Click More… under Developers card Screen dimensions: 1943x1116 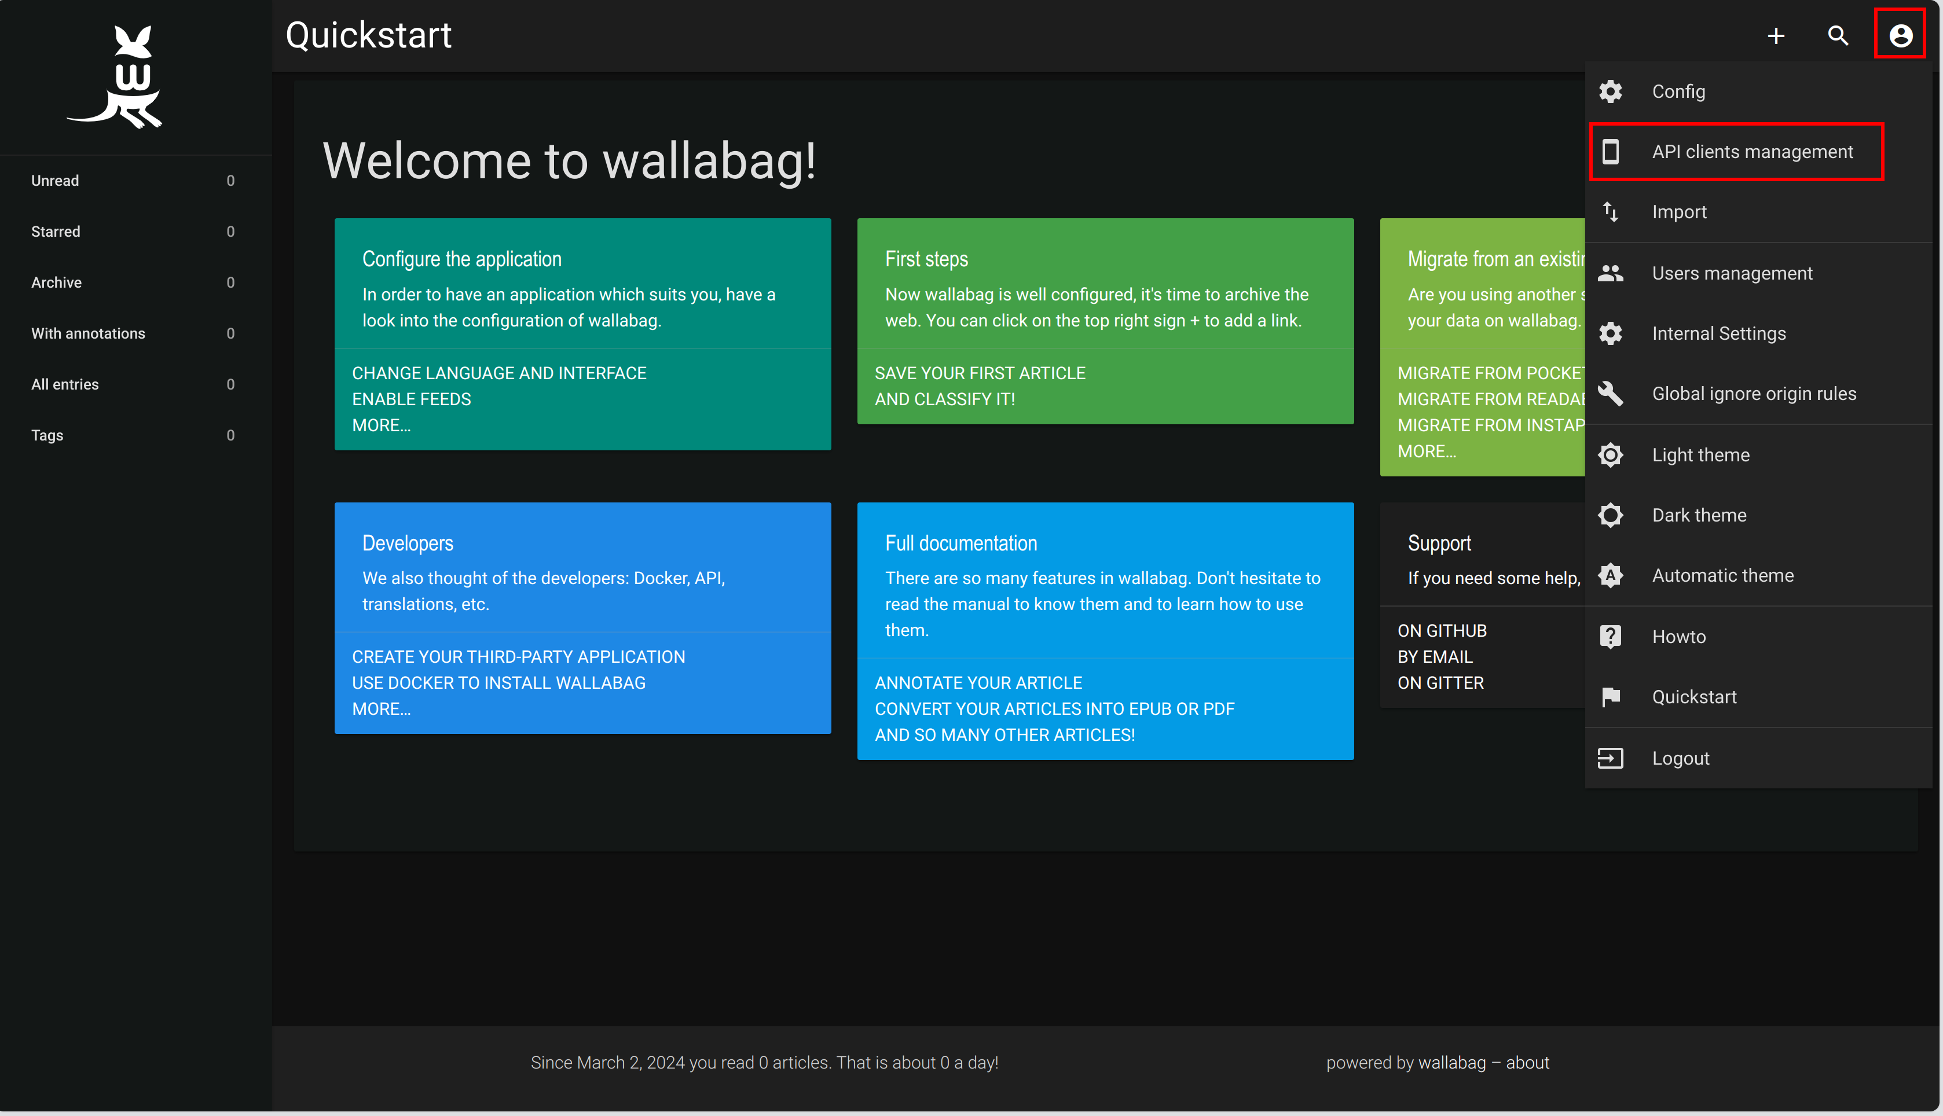coord(382,709)
